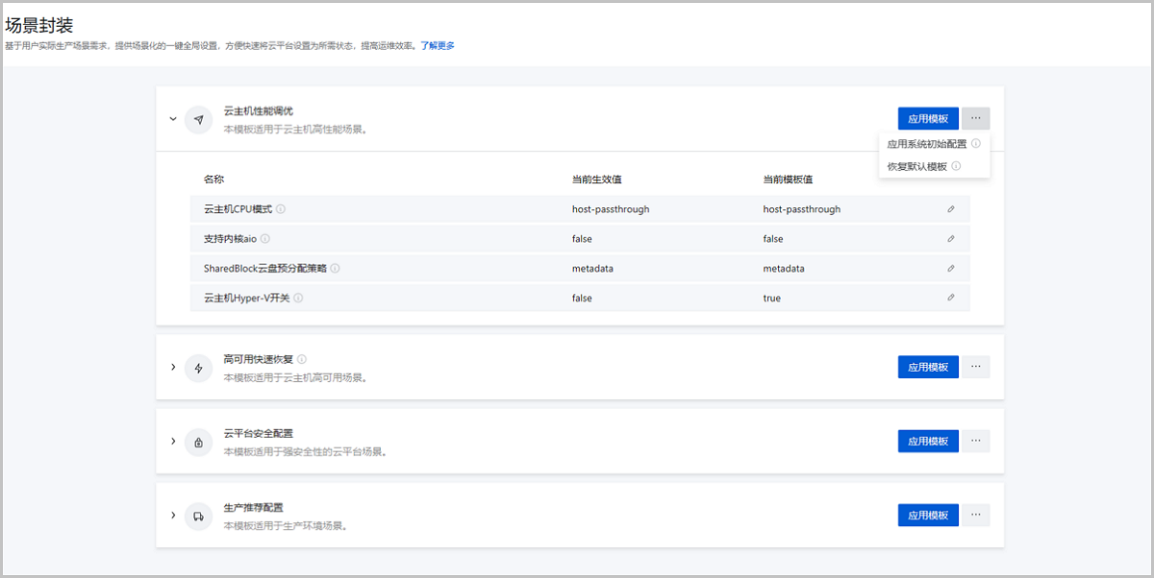Apply template for 云主机性能调优

click(928, 119)
